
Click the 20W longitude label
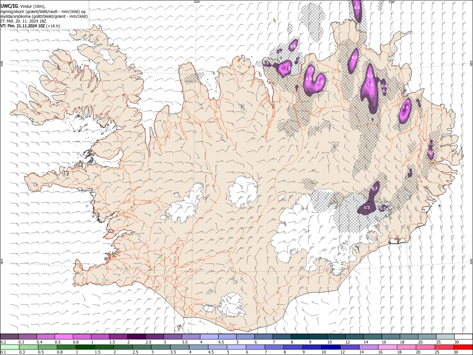197,2
